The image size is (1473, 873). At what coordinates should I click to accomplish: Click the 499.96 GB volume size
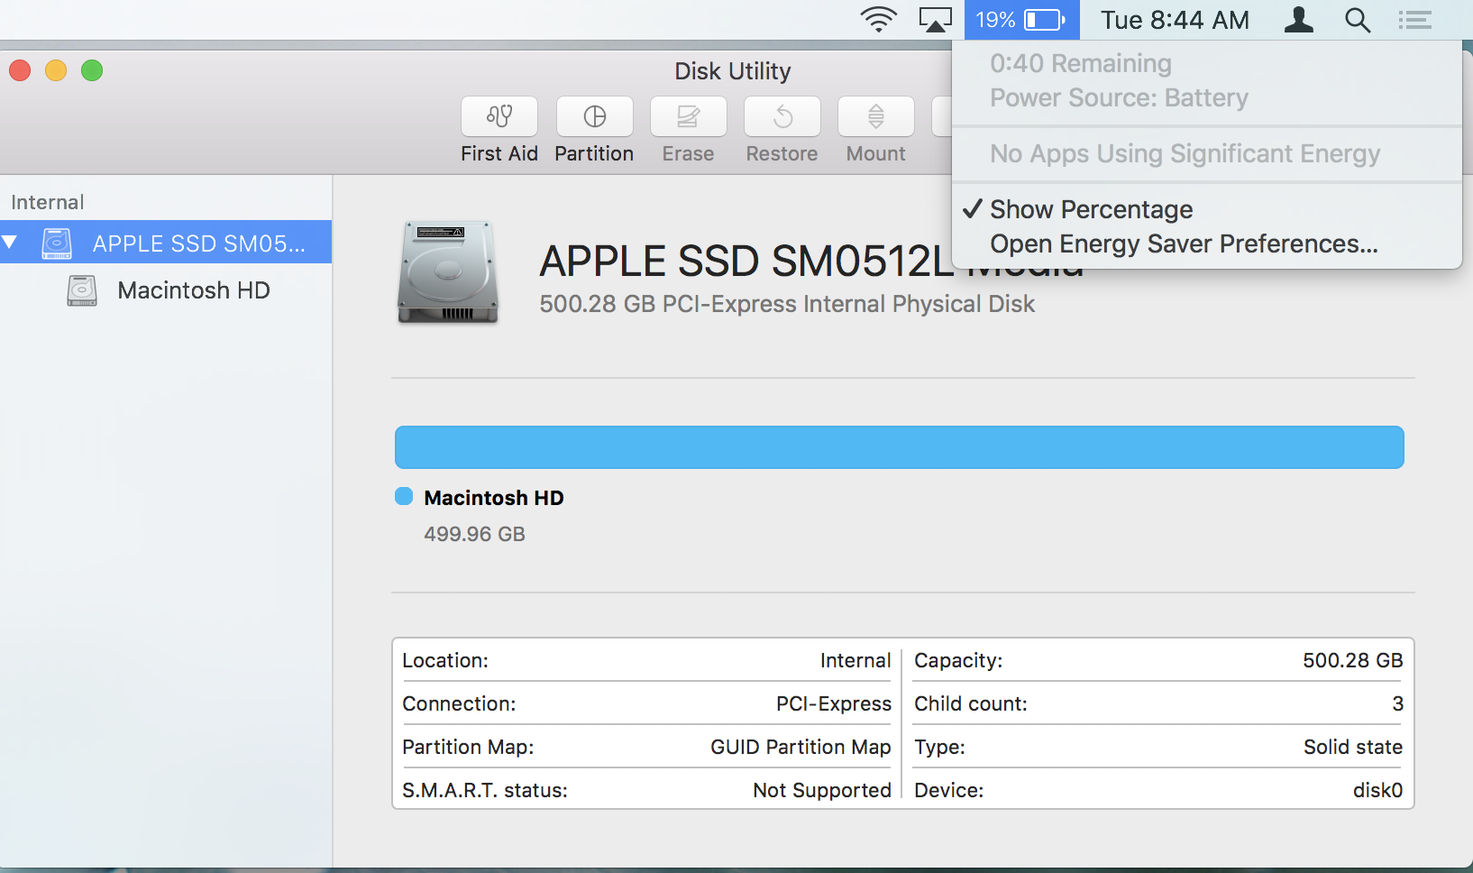[475, 534]
